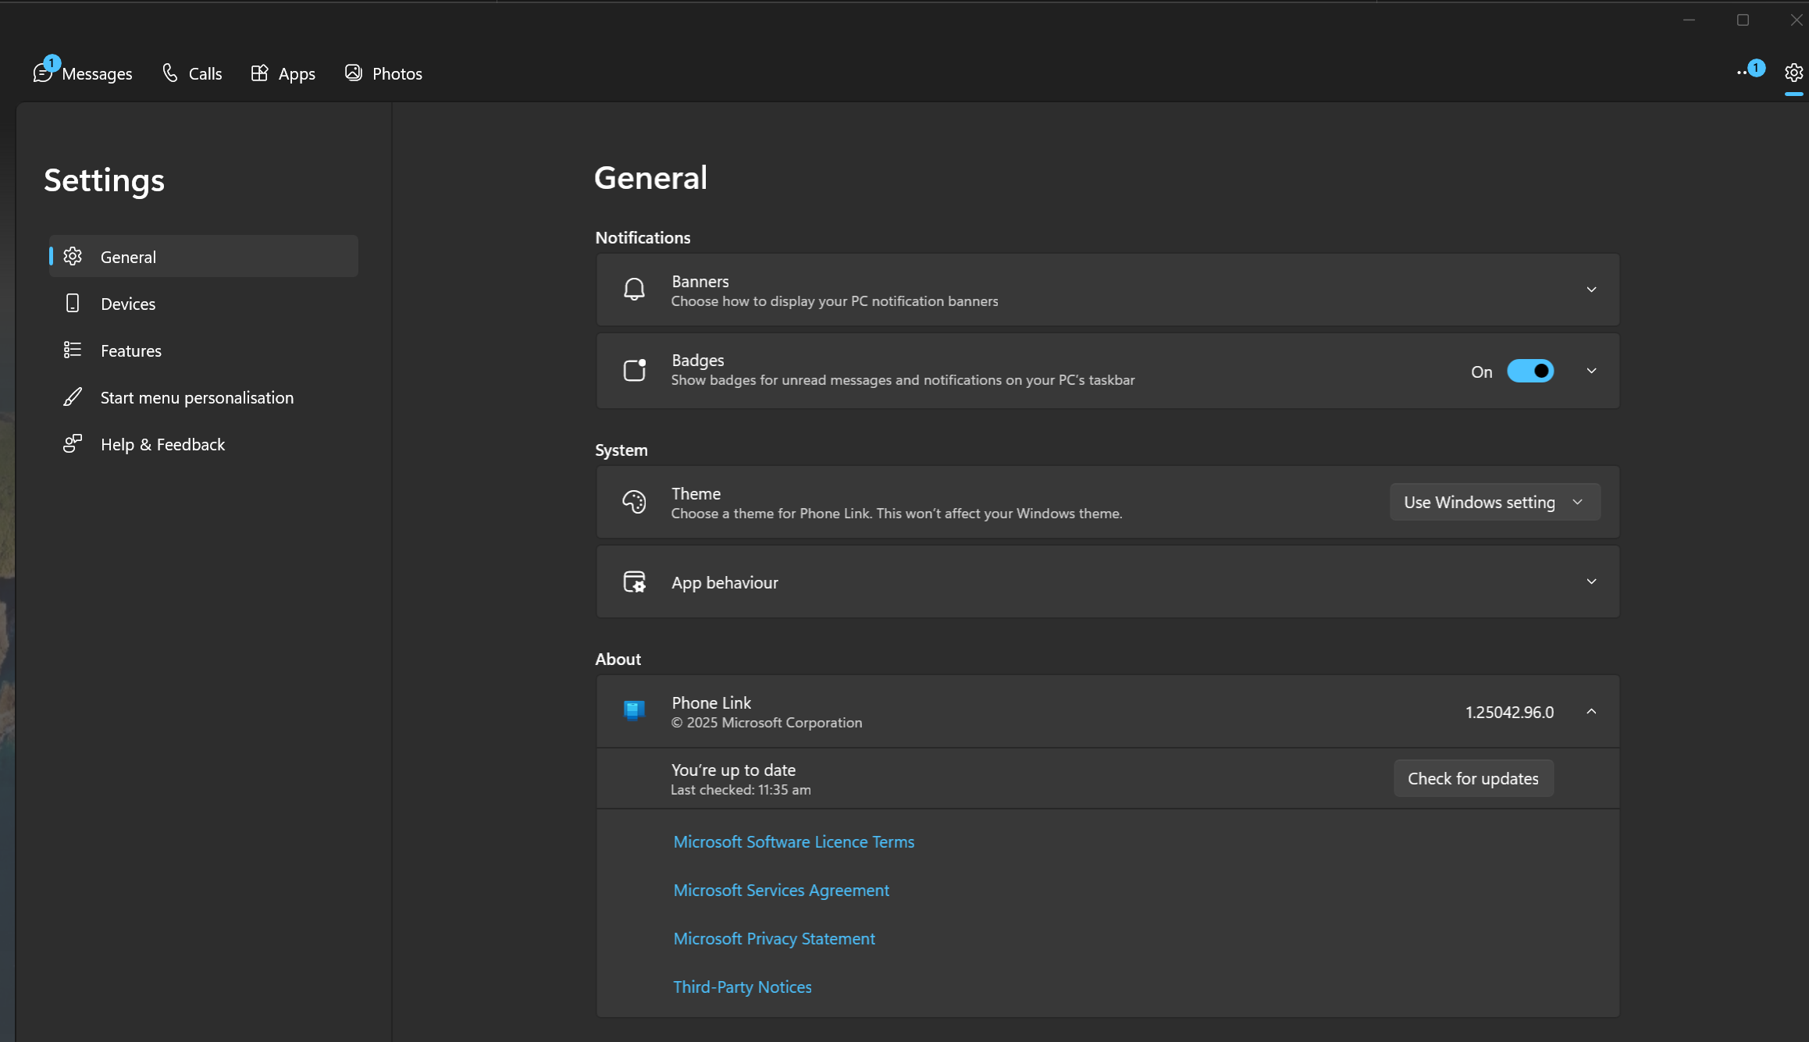Click the bell icon in Banners row
Screen dimensions: 1809x1042
pyautogui.click(x=634, y=290)
